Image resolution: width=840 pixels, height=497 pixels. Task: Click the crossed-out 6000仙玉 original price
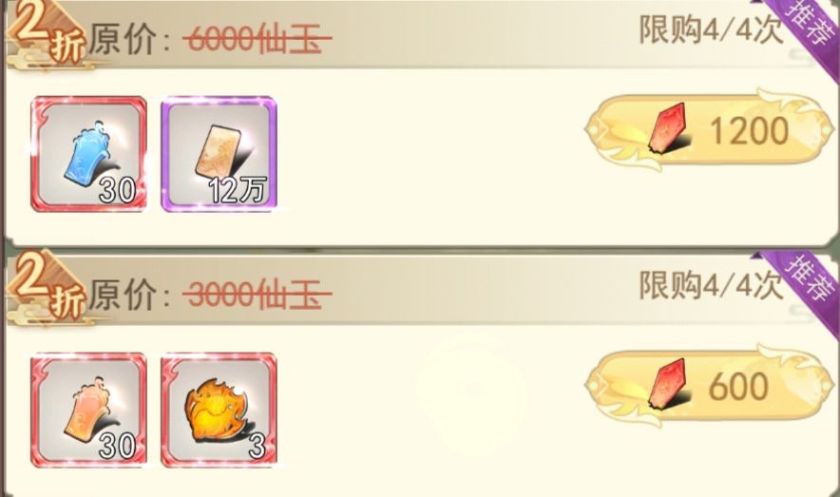[x=257, y=39]
